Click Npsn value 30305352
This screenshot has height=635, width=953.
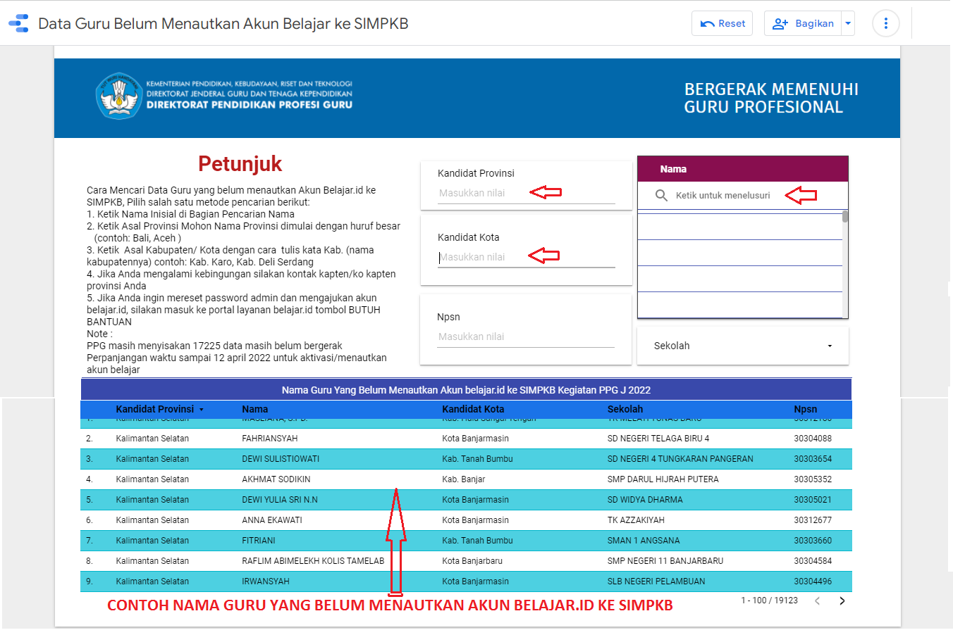tap(813, 479)
